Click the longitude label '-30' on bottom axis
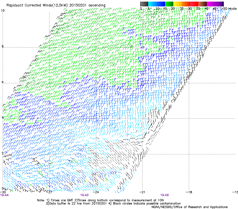 point(3,192)
